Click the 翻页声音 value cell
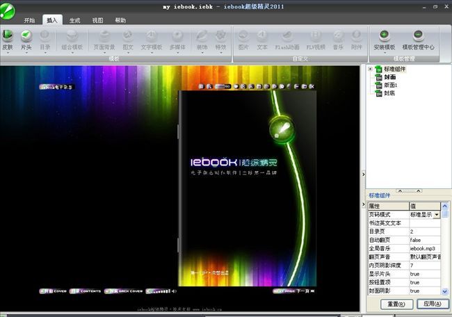The image size is (452, 317). pos(425,257)
